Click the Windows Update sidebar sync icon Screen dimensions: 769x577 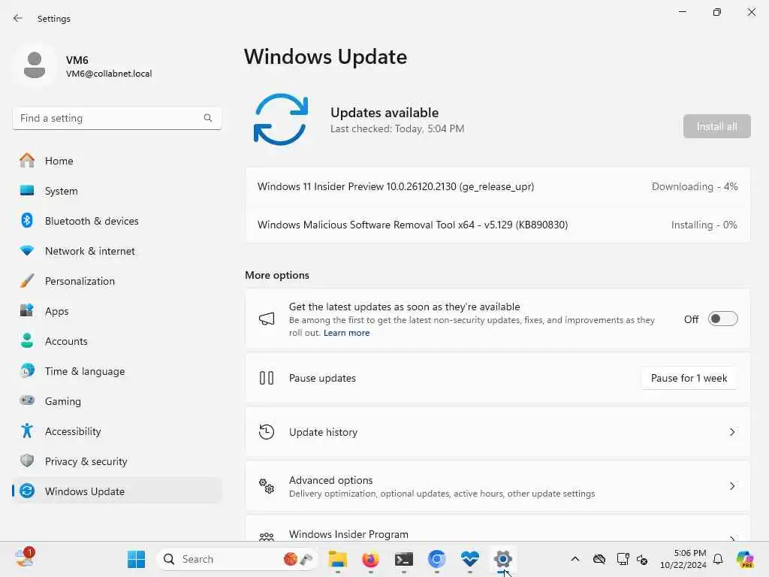coord(27,491)
